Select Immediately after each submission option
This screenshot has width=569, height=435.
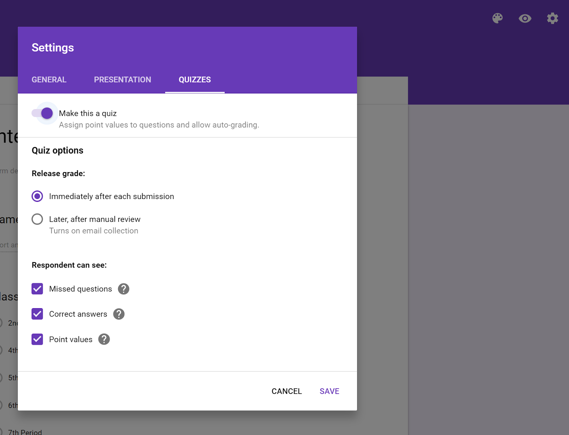pos(37,196)
